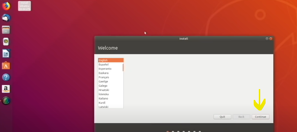
Task: Open the Files manager dock icon
Action: 6,30
